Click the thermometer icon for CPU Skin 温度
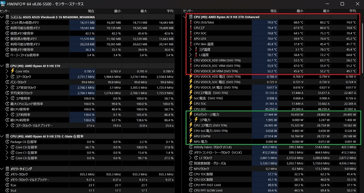The height and width of the screenshot is (193, 364). pyautogui.click(x=191, y=44)
